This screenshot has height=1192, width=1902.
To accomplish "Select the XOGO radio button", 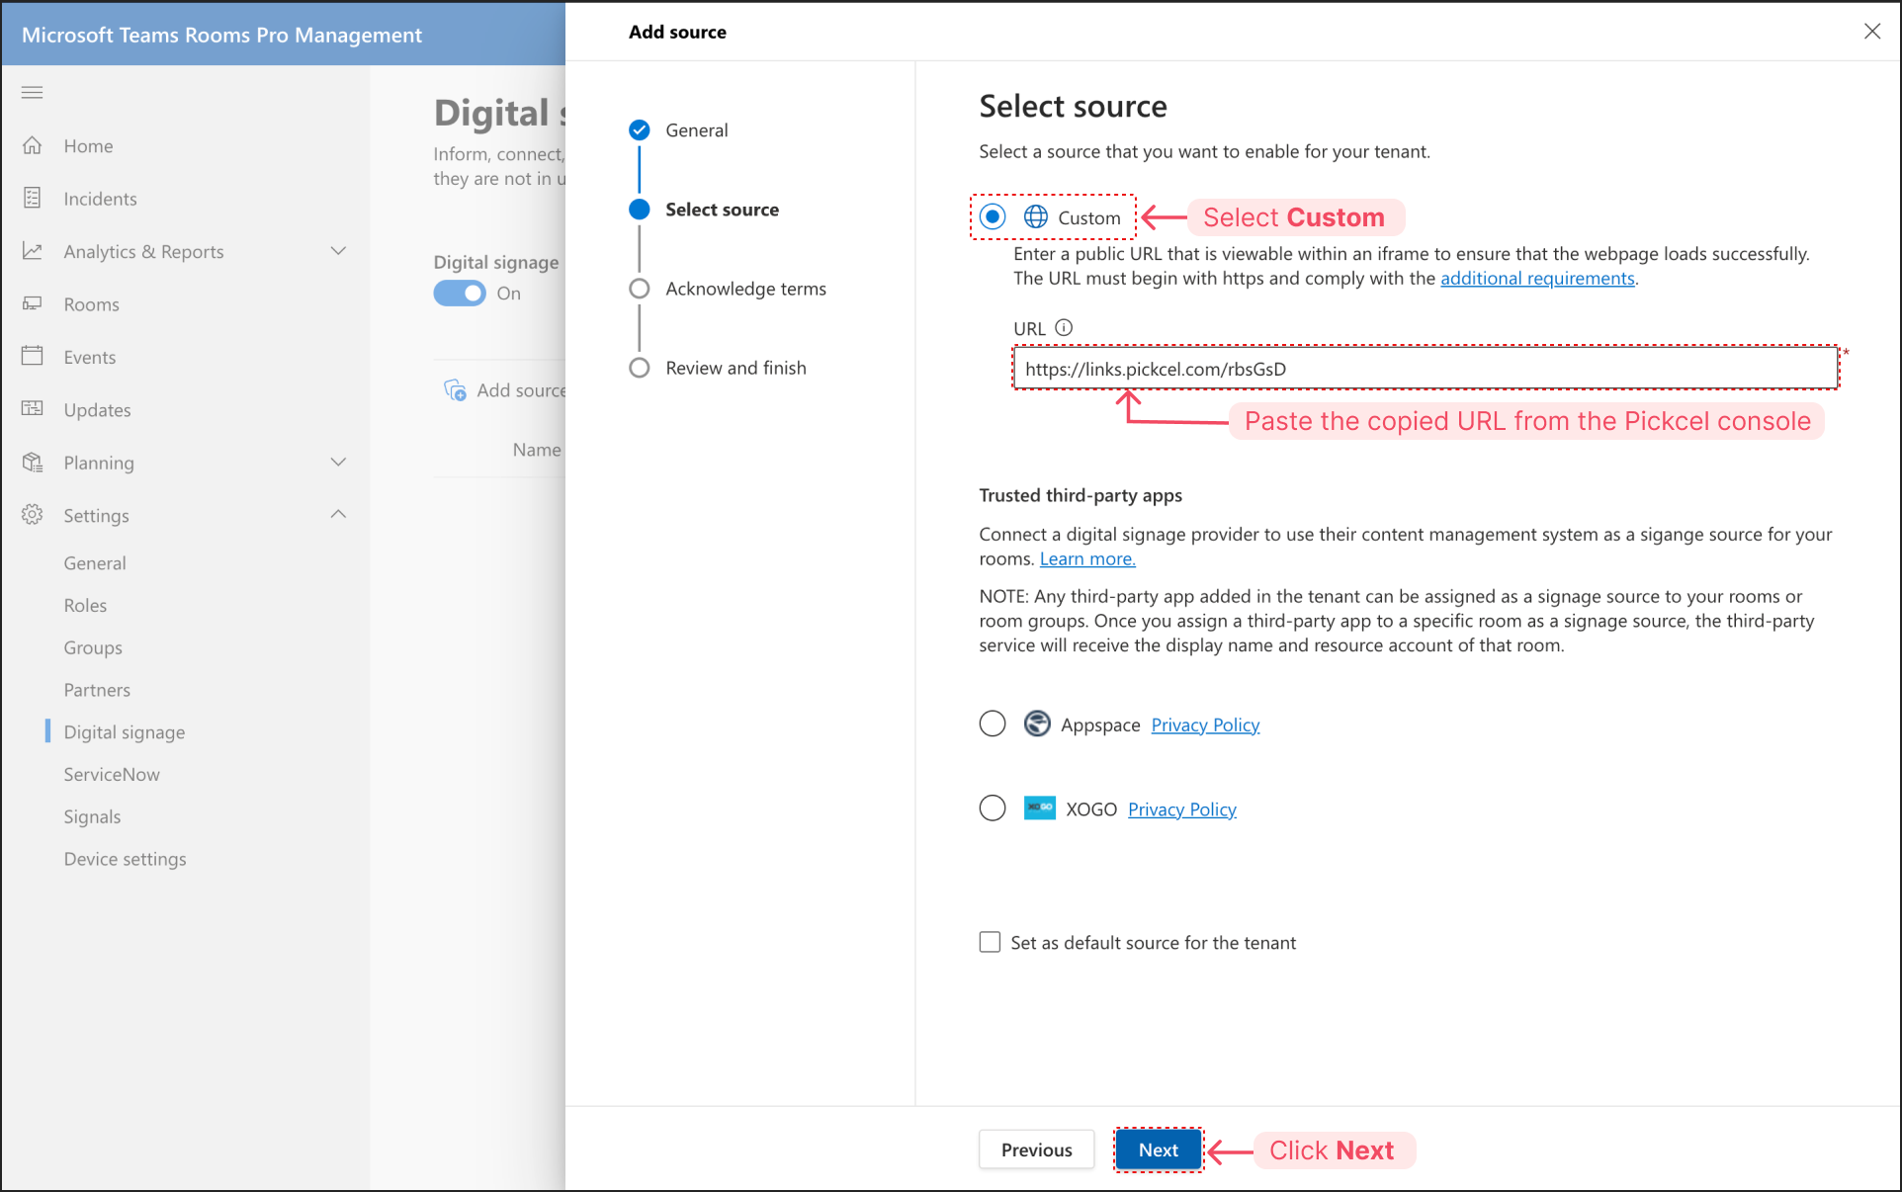I will pyautogui.click(x=993, y=809).
